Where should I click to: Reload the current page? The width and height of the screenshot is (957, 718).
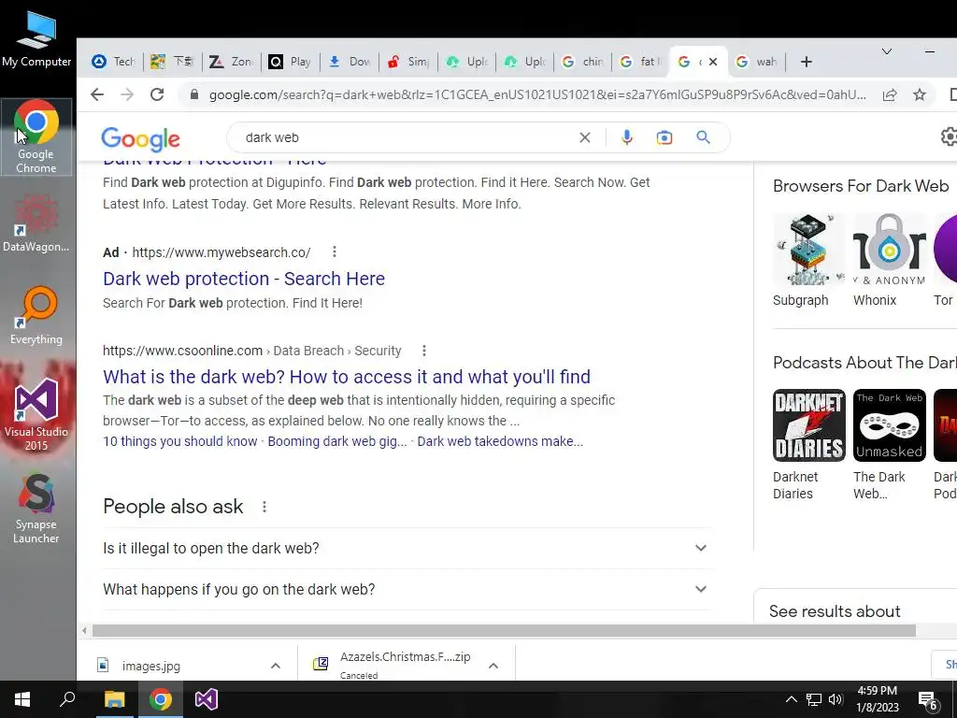(157, 94)
